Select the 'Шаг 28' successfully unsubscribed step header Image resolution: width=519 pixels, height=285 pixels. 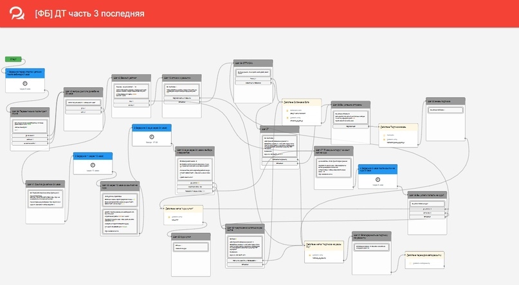[351, 105]
